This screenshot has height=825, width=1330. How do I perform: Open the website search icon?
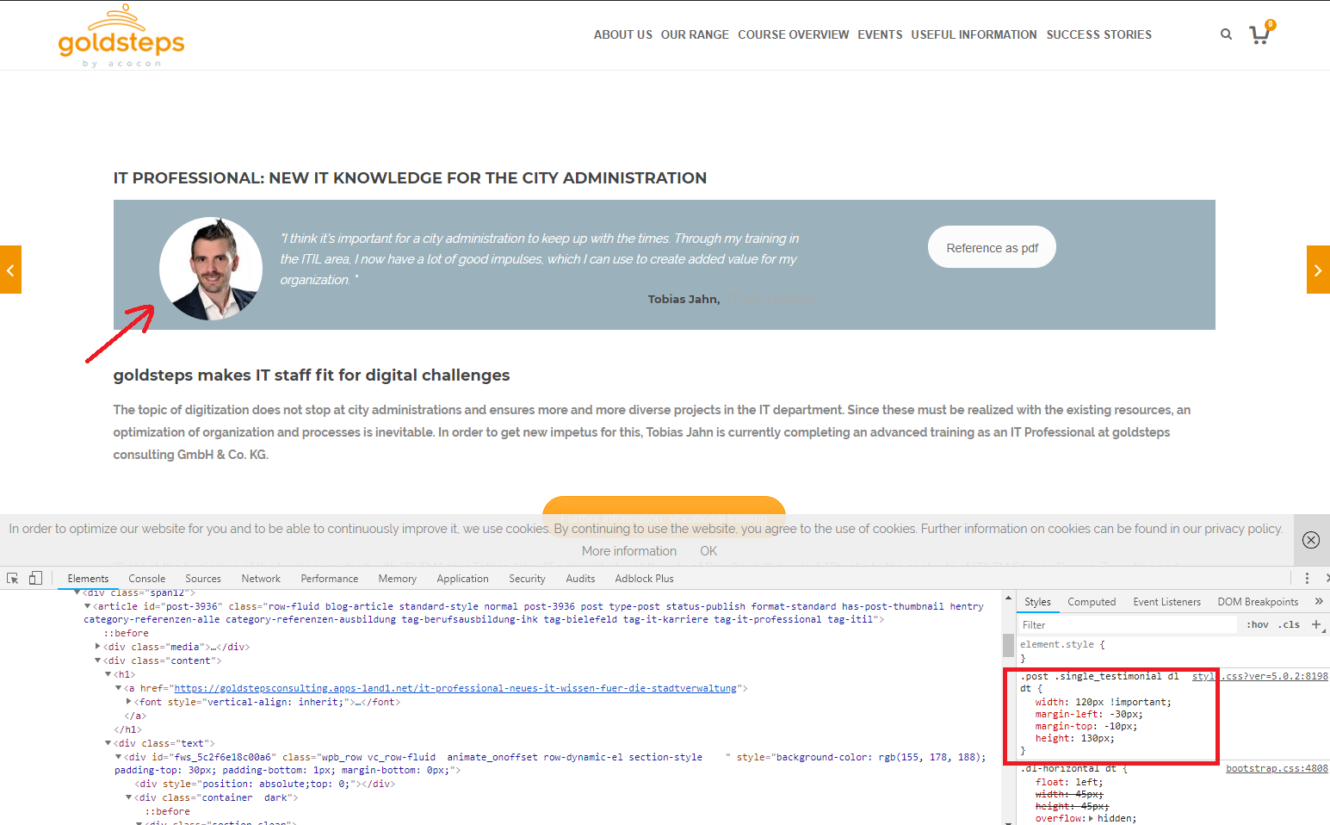(x=1226, y=34)
